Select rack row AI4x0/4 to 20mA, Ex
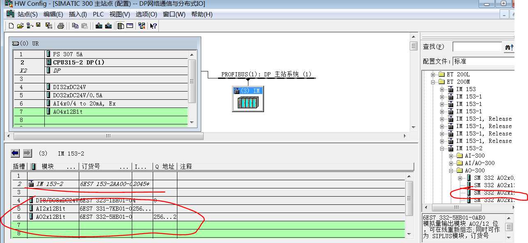The height and width of the screenshot is (243, 528). coord(101,103)
